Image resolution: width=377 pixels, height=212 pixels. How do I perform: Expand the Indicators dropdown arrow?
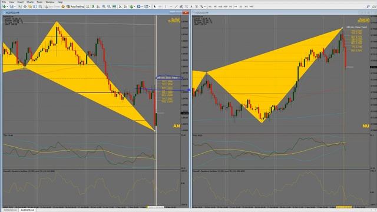pos(134,6)
